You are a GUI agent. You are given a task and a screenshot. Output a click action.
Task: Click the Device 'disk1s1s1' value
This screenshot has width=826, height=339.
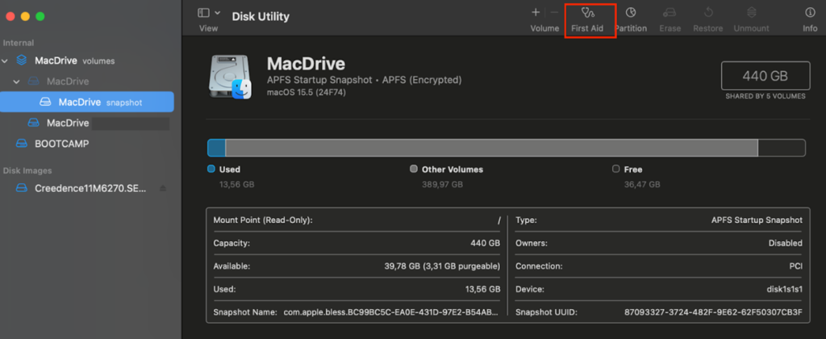point(786,290)
